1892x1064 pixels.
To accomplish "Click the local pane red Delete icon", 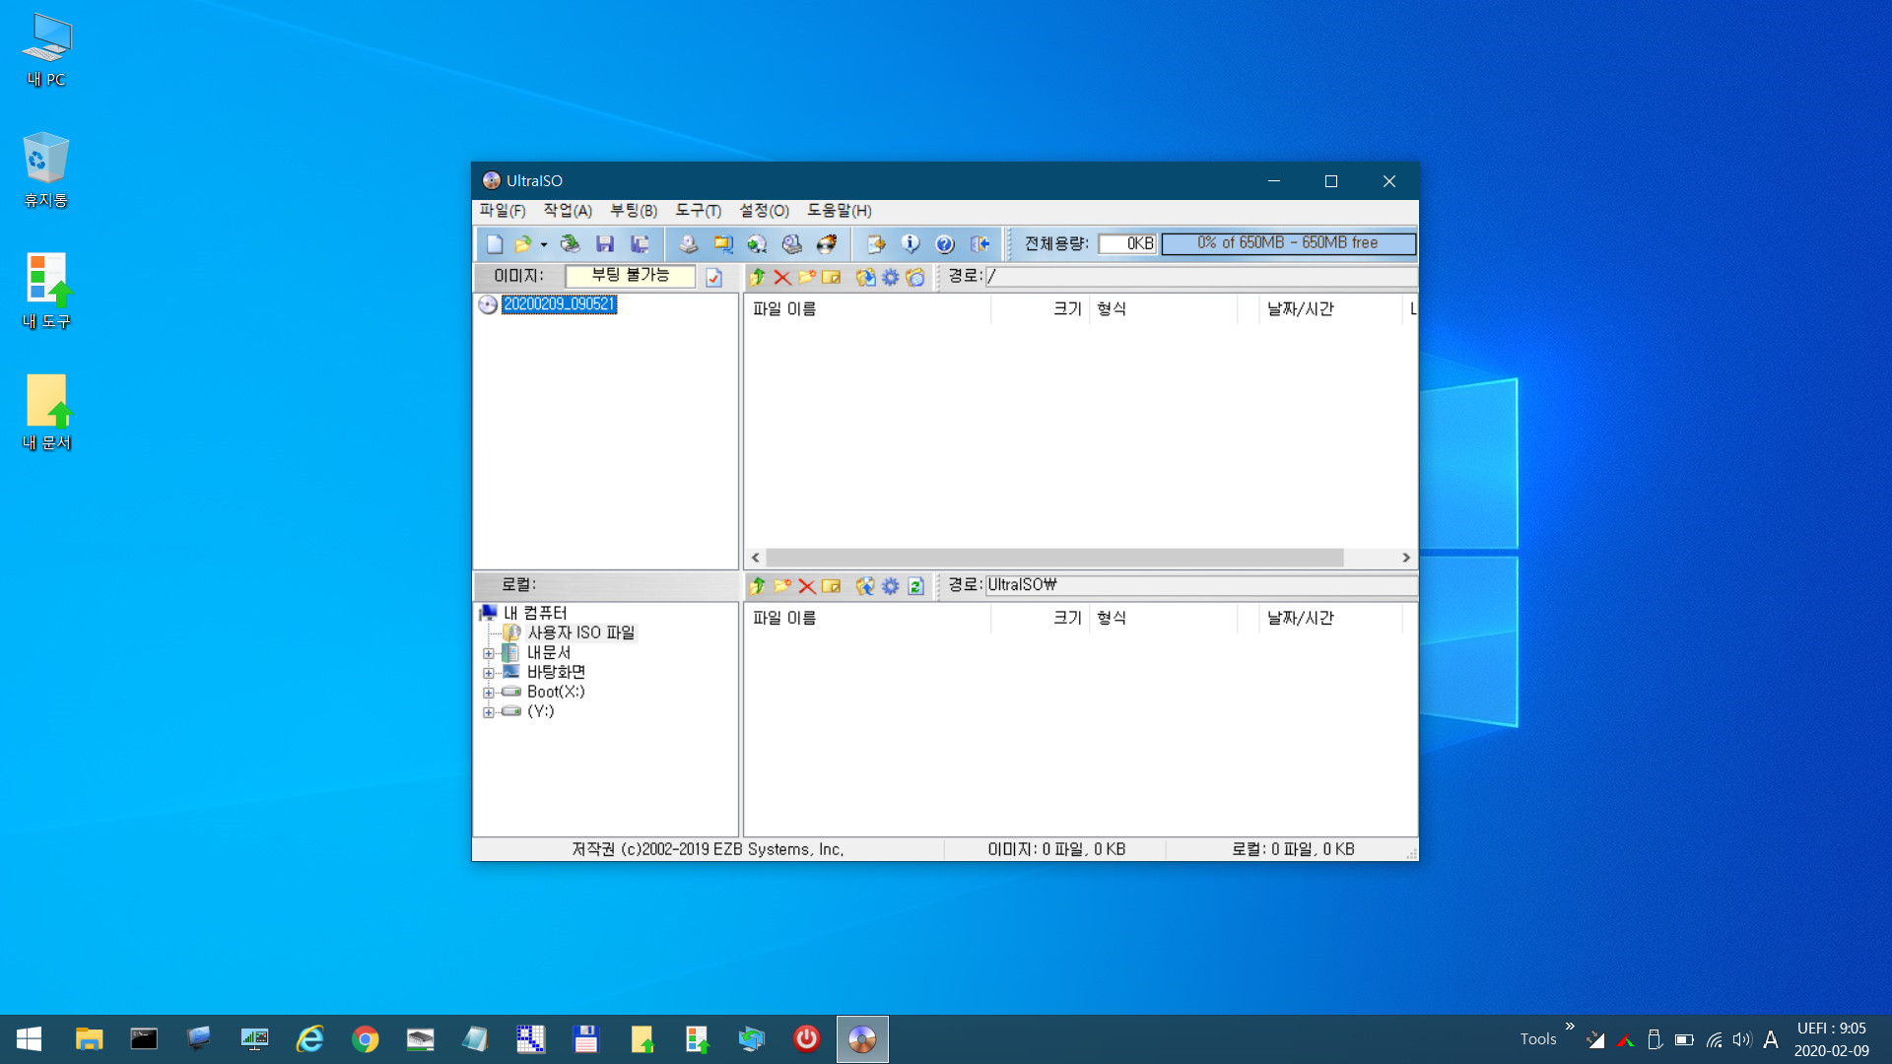I will tap(807, 586).
